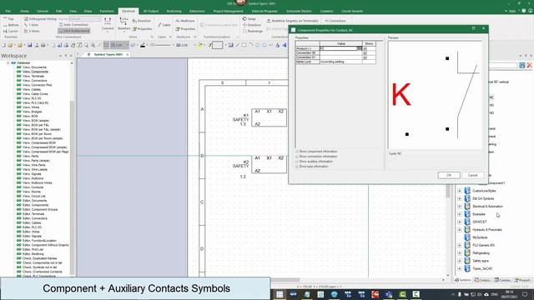Expand the EB GA Symbols folder
The width and height of the screenshot is (534, 300).
point(460,198)
